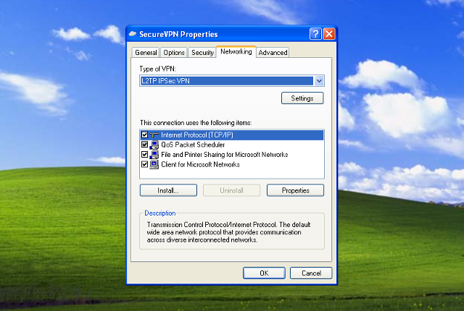Click the disabled Uninstall button
464x311 pixels.
(231, 190)
